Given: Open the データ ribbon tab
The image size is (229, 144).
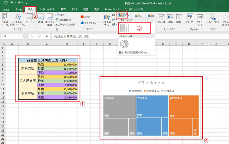Looking at the screenshot, I should coord(74,9).
